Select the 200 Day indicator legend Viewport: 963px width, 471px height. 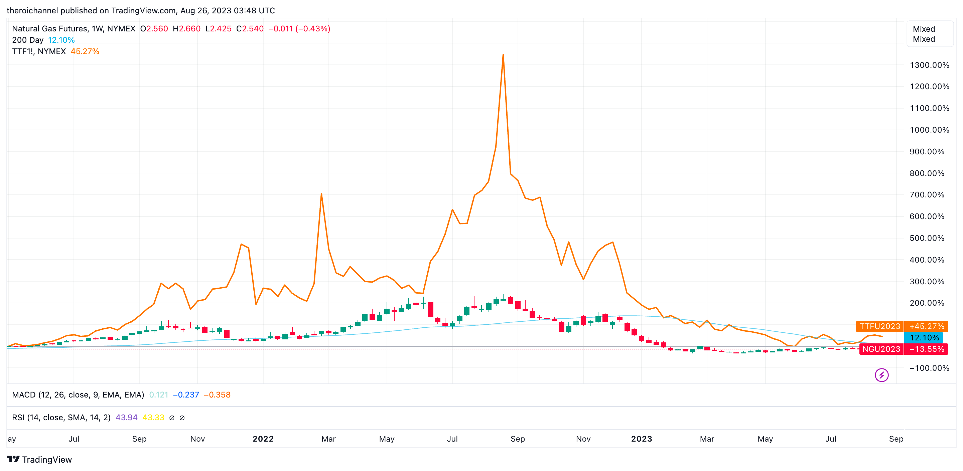coord(28,40)
